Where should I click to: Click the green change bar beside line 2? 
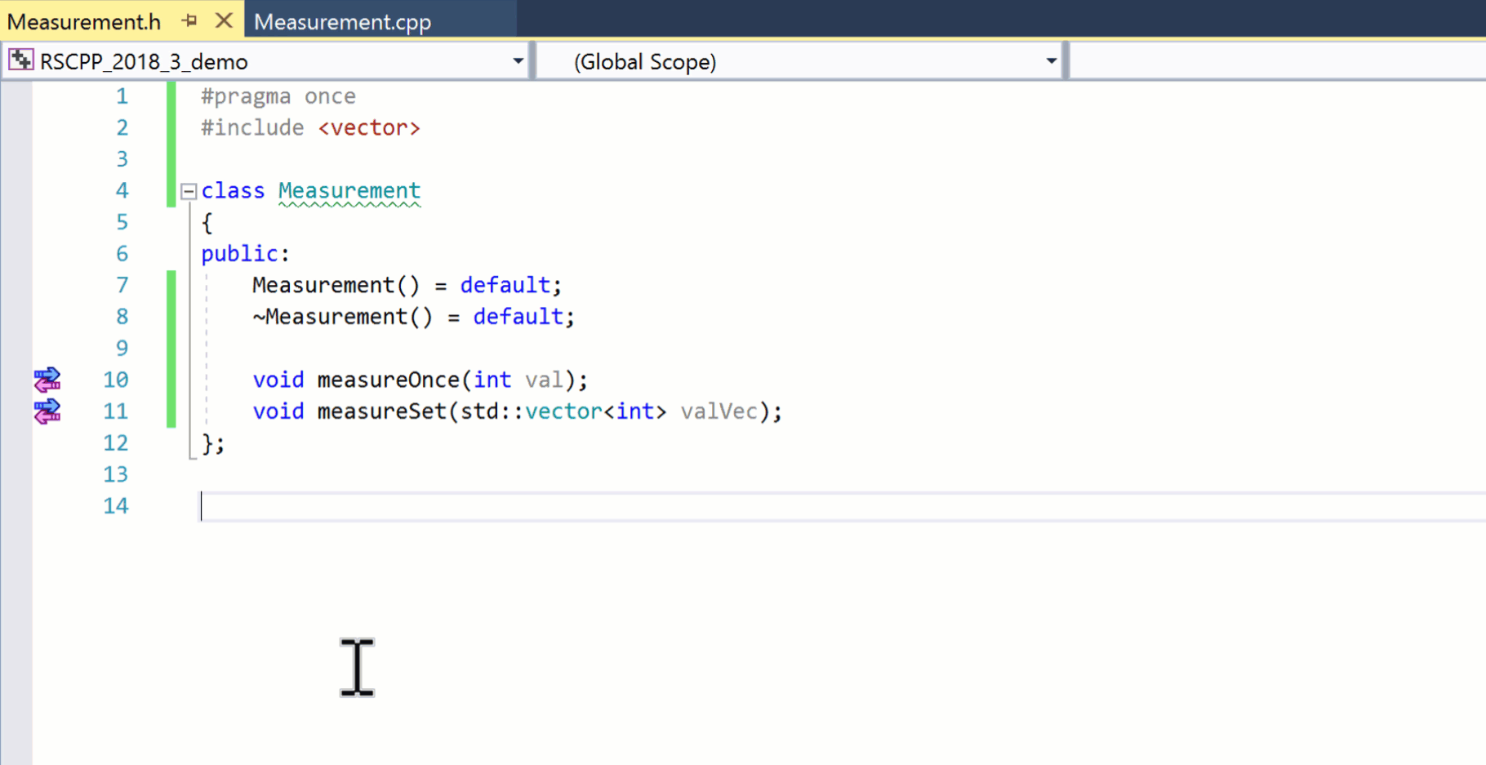pos(171,127)
